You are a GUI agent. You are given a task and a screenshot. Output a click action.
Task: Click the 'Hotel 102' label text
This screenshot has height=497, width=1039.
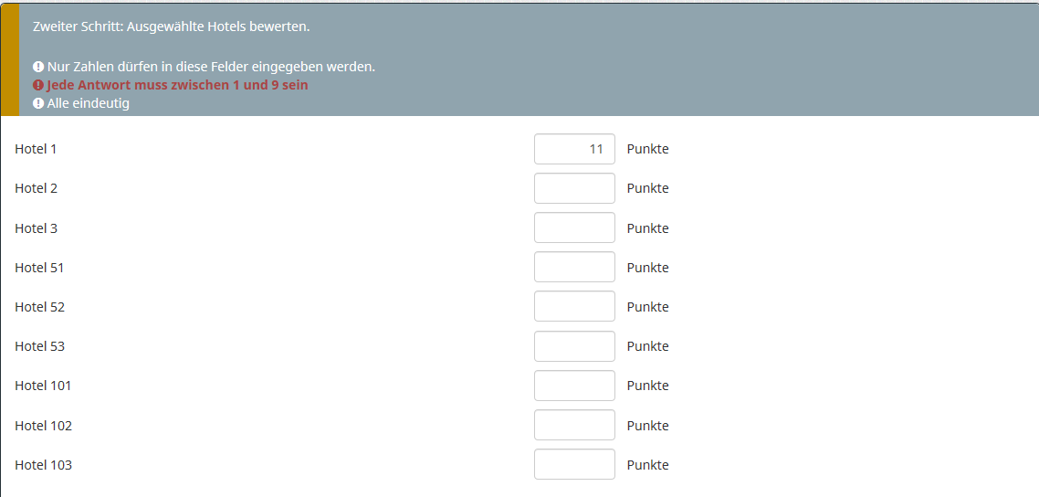[x=43, y=426]
